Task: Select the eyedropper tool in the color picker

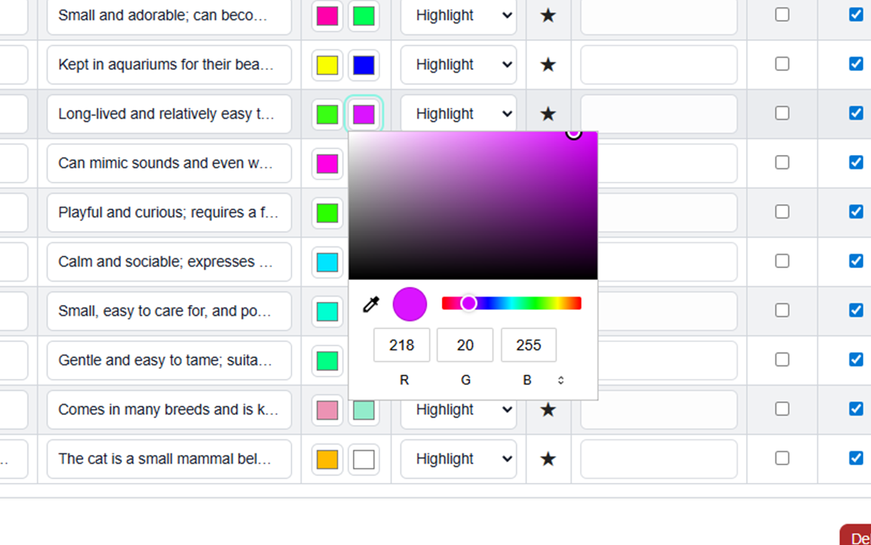Action: (371, 304)
